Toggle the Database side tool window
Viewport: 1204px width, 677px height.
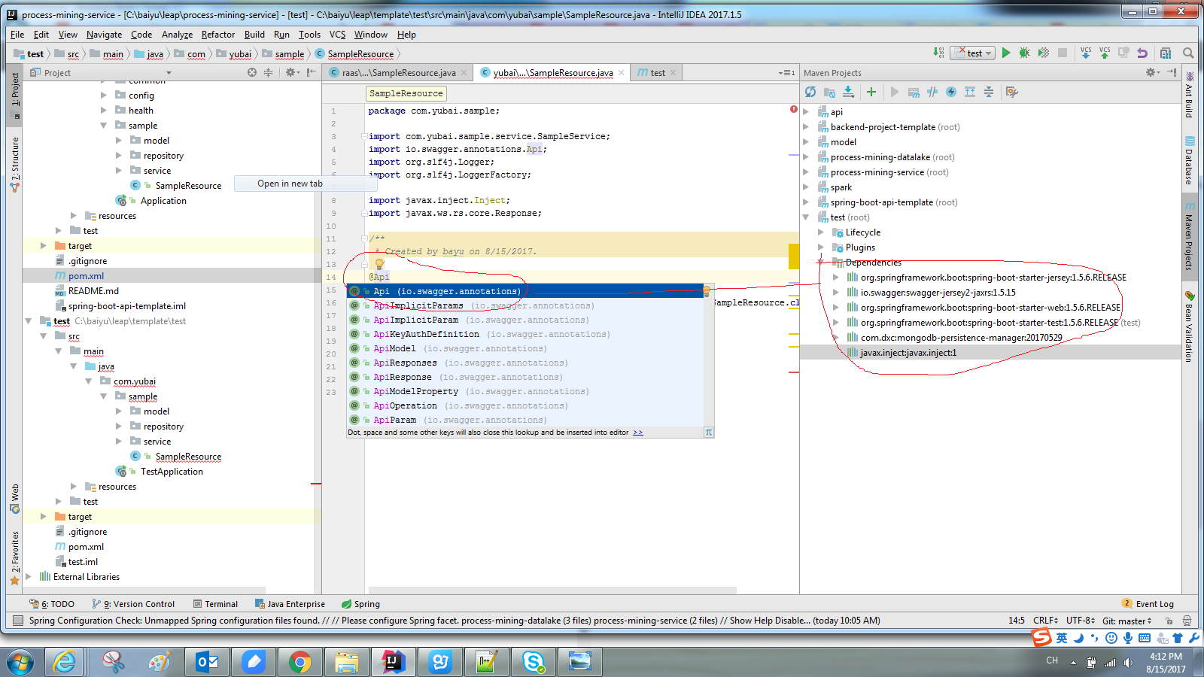point(1189,161)
